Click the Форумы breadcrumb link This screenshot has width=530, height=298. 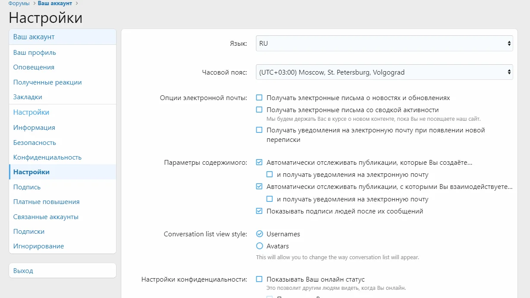click(19, 3)
